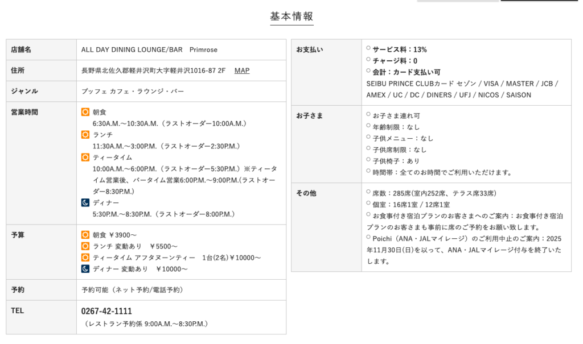Viewport: 583px width, 344px height.
Task: Click the 予約可能（ネット予約/電話予約） text
Action: coord(132,290)
